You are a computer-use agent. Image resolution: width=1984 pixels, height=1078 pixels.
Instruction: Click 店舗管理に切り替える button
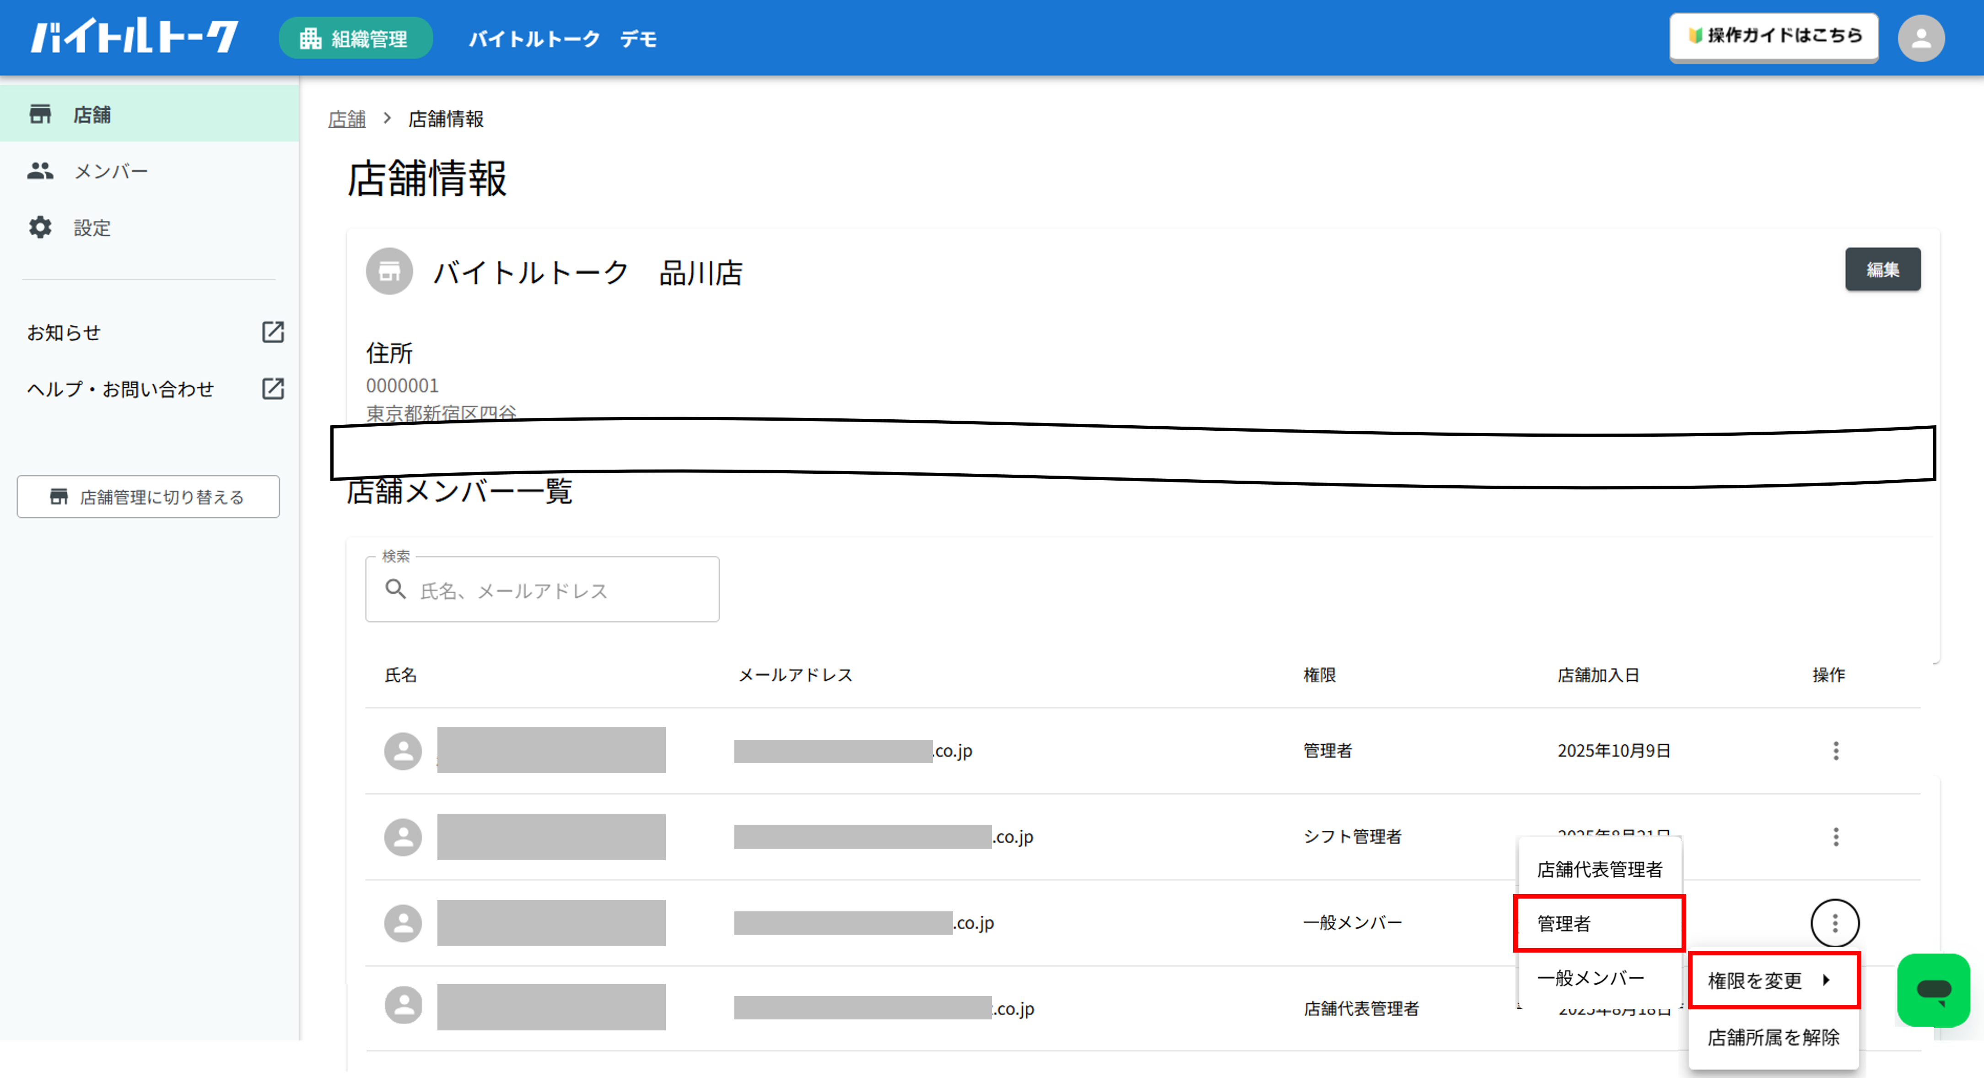pyautogui.click(x=148, y=496)
